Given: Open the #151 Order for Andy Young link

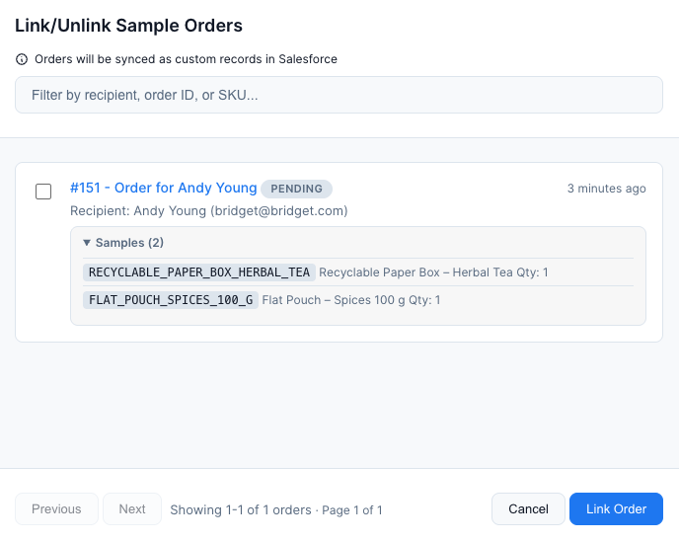Looking at the screenshot, I should pyautogui.click(x=163, y=188).
